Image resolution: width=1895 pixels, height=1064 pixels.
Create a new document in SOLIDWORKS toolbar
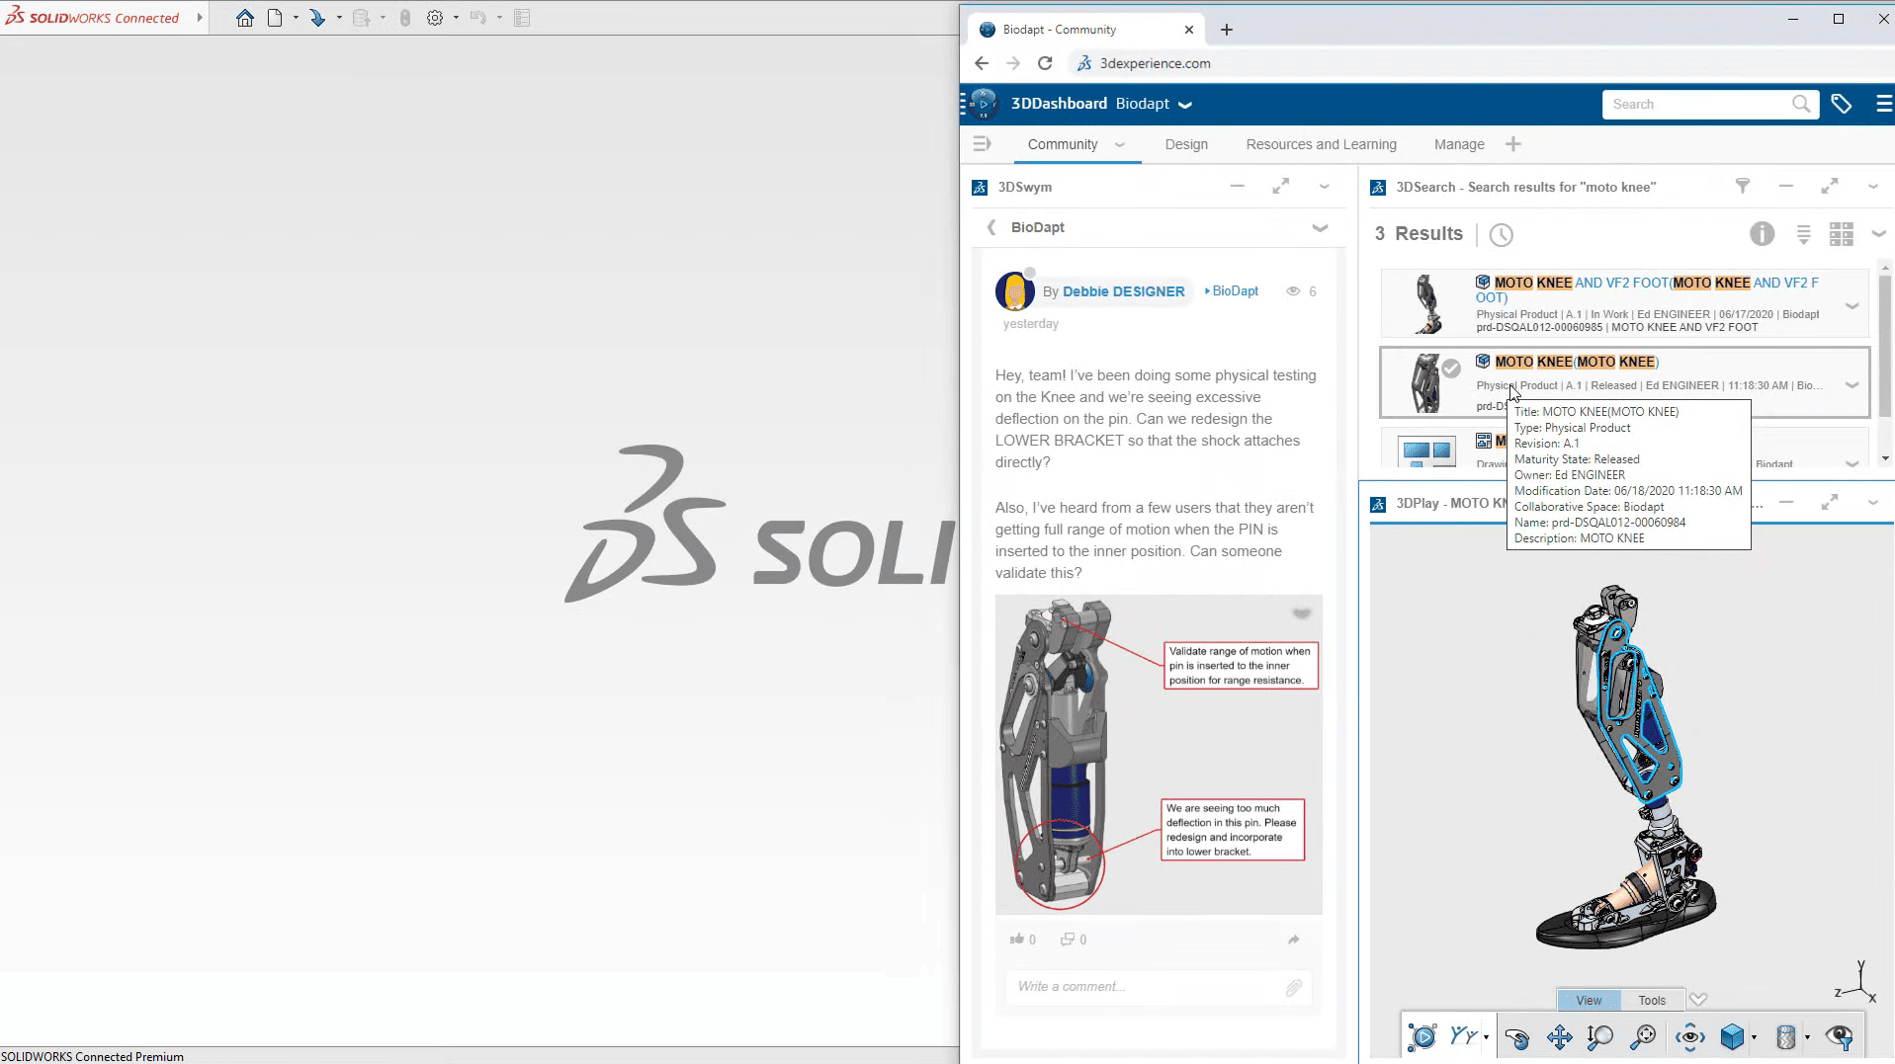click(x=275, y=18)
